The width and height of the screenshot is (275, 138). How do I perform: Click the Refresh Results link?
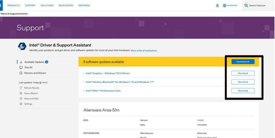pyautogui.click(x=32, y=88)
